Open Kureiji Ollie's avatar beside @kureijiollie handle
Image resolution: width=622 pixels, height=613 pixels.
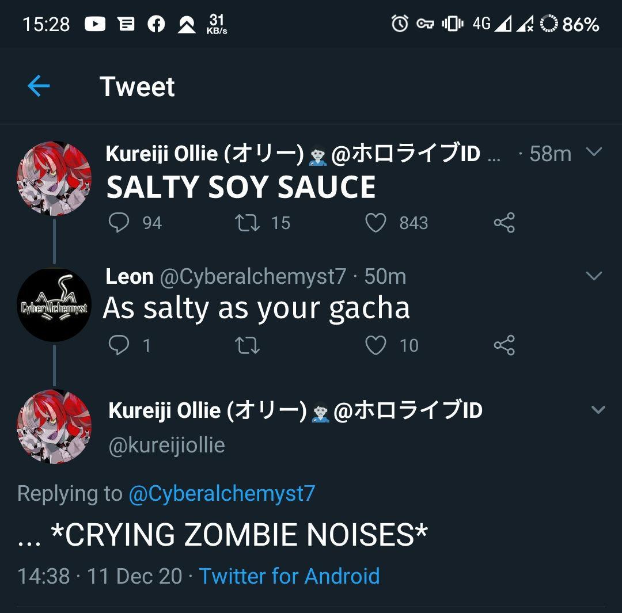[x=54, y=427]
